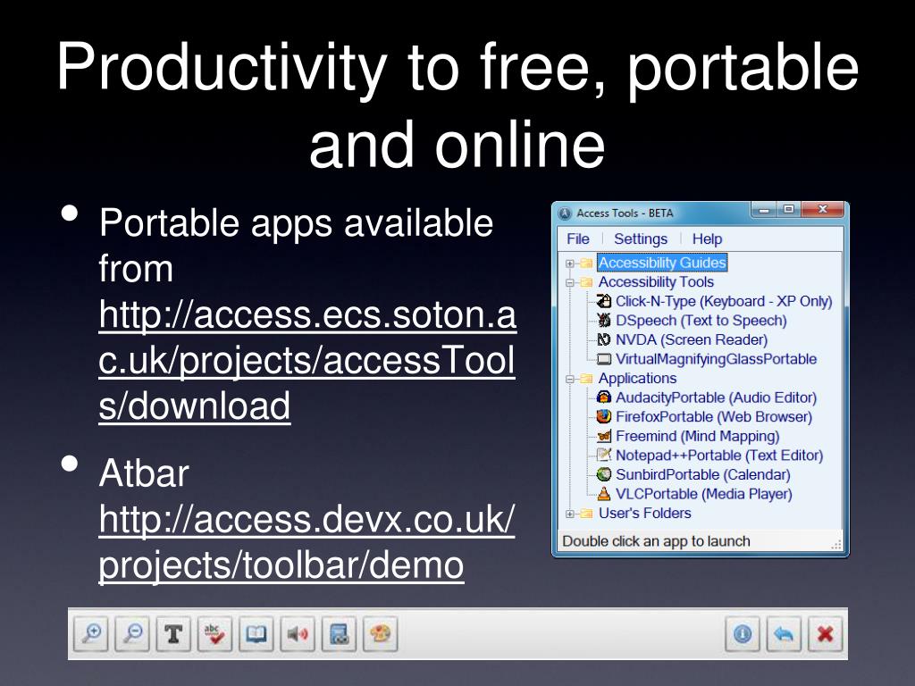Select VLCPortable (Media Player) entry

[x=704, y=493]
